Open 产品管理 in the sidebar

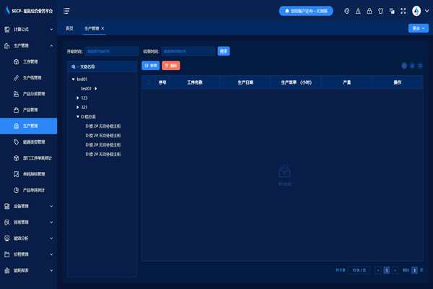coord(30,110)
